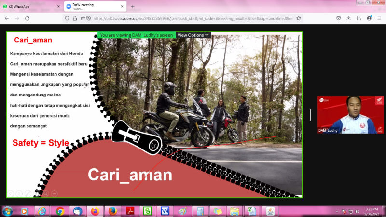The height and width of the screenshot is (217, 386).
Task: Open the second Firefox taskbar icon
Action: (x=113, y=211)
